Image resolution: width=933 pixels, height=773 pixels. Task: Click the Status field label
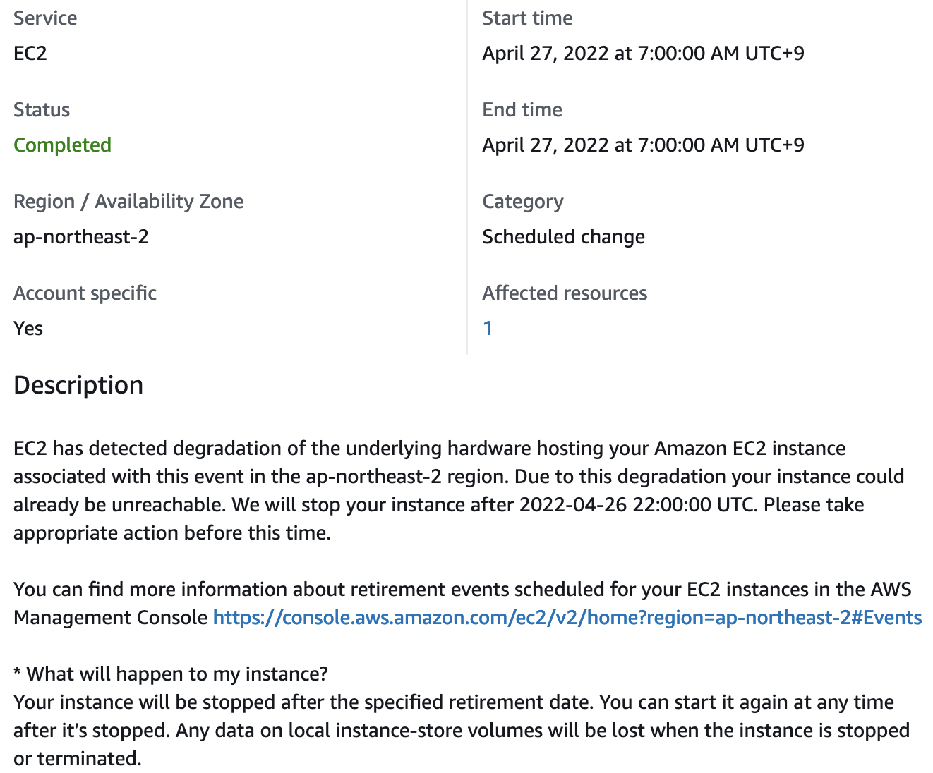coord(42,110)
